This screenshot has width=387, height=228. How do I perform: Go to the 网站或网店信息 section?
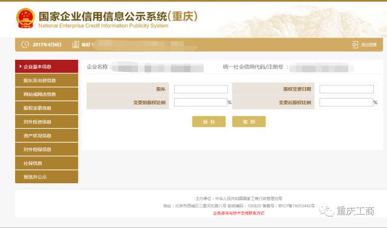[47, 94]
